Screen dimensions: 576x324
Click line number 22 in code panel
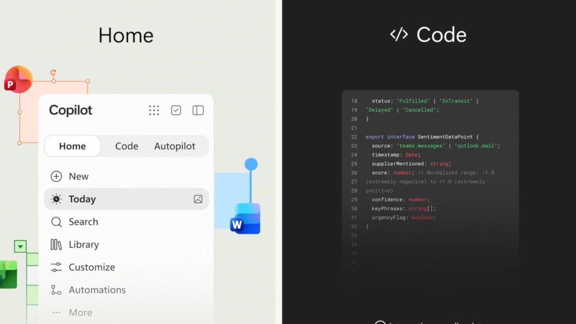pos(354,137)
